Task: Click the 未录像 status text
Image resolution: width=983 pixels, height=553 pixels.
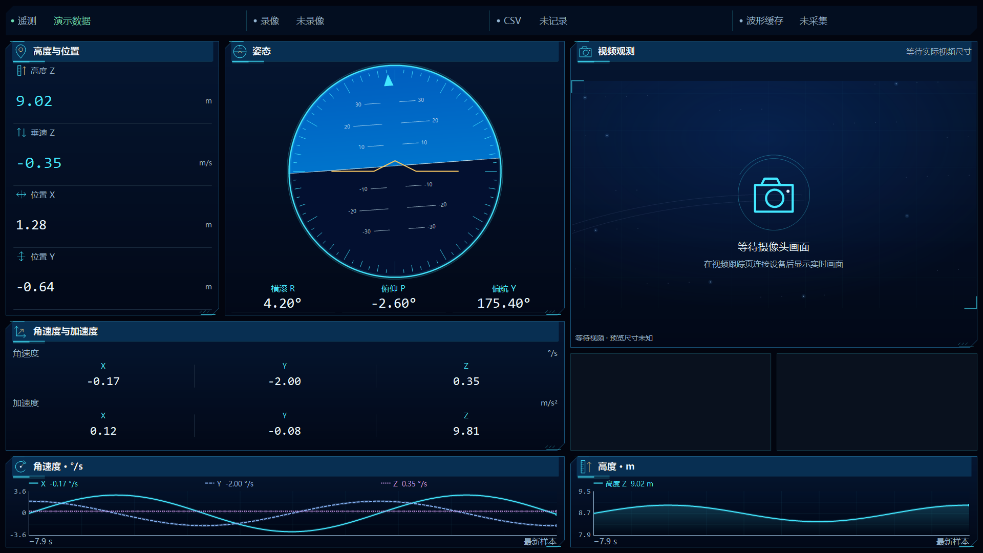Action: pos(310,21)
